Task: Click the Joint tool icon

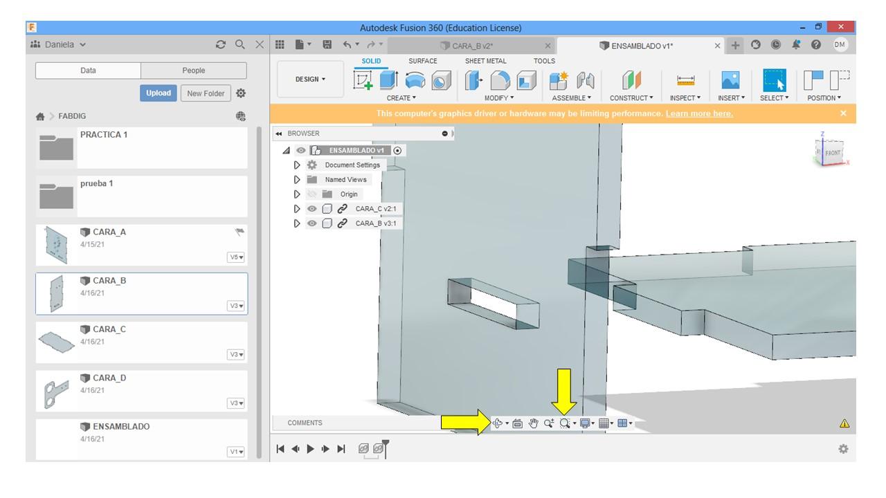Action: pos(585,80)
